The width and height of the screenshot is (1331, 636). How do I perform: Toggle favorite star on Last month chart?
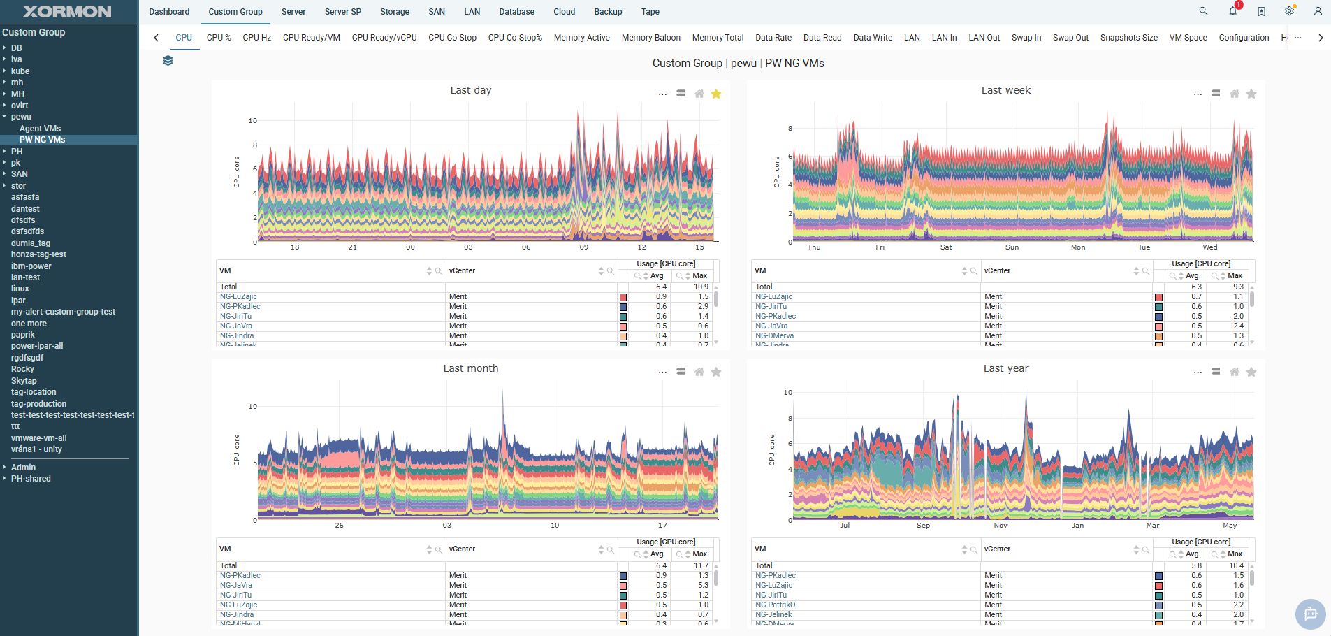coord(716,372)
